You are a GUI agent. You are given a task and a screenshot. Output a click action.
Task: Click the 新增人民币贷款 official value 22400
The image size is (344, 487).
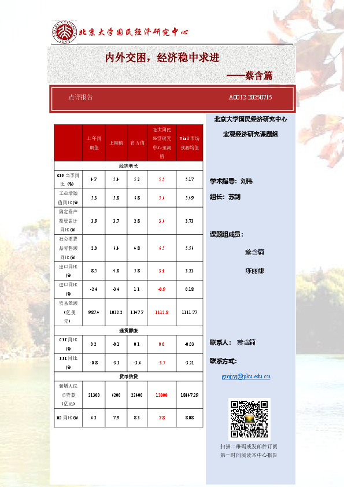(x=137, y=395)
